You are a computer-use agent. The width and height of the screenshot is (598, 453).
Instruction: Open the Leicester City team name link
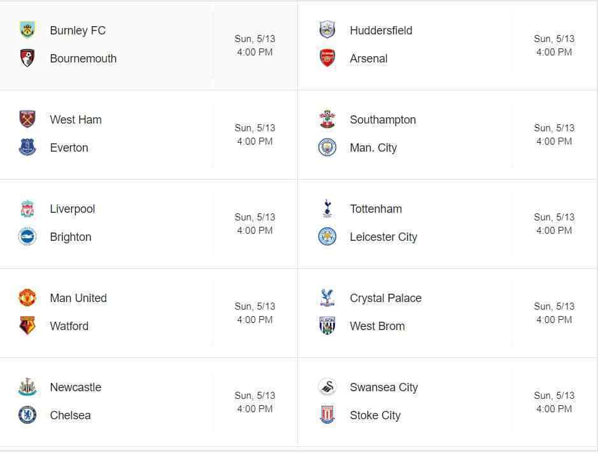coord(383,237)
